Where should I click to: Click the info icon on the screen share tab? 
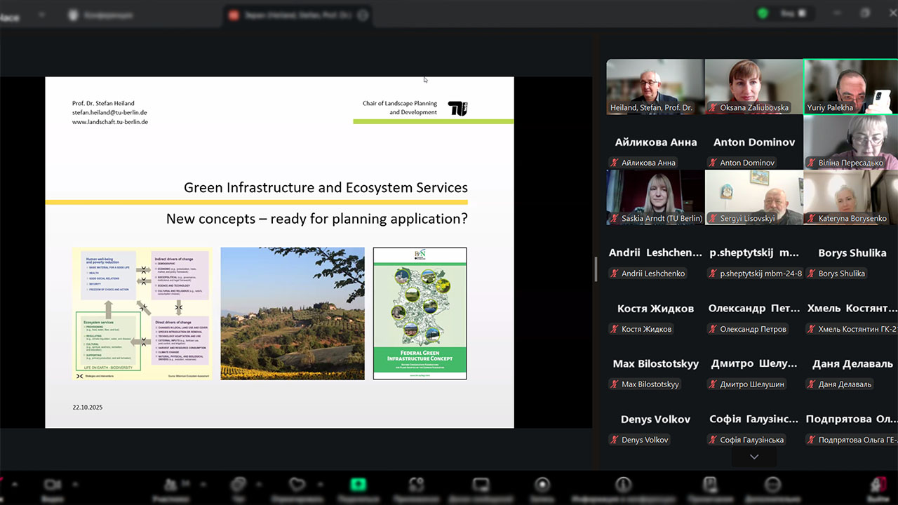(x=363, y=15)
